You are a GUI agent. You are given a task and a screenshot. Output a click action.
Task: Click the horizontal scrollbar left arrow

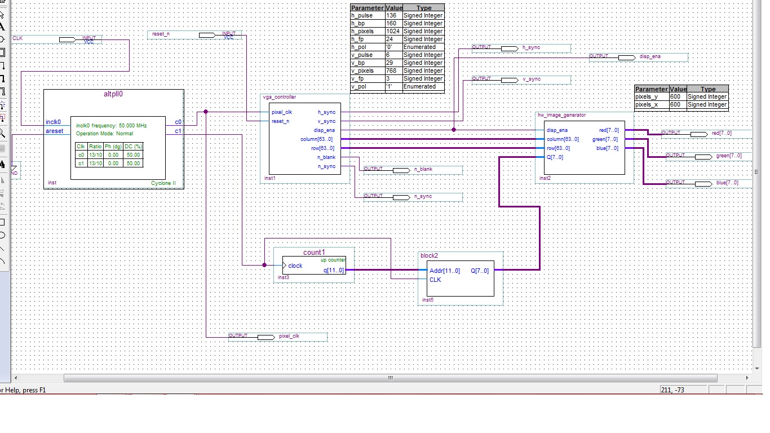(15, 378)
